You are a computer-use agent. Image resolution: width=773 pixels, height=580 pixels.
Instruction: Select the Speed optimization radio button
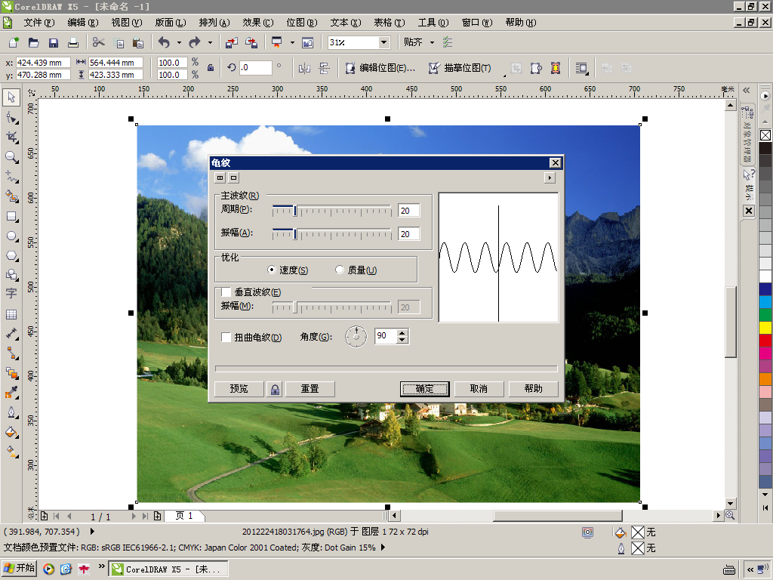[x=271, y=270]
